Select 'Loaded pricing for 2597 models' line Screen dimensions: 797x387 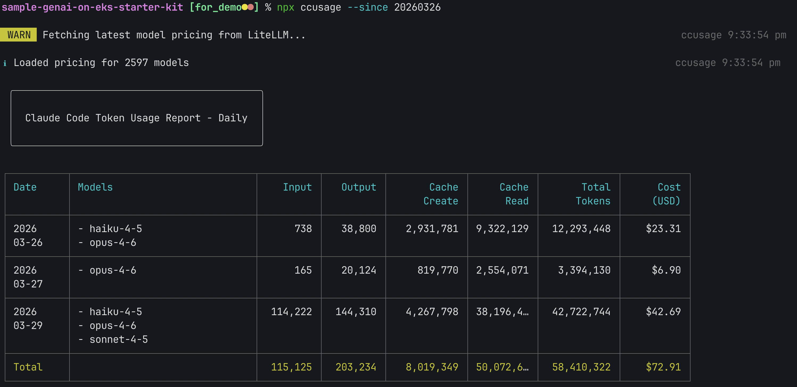pyautogui.click(x=101, y=63)
